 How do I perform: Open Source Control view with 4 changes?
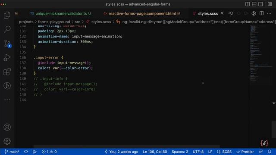click(8, 43)
